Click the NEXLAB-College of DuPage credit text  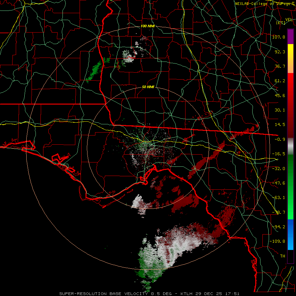[x=264, y=4]
